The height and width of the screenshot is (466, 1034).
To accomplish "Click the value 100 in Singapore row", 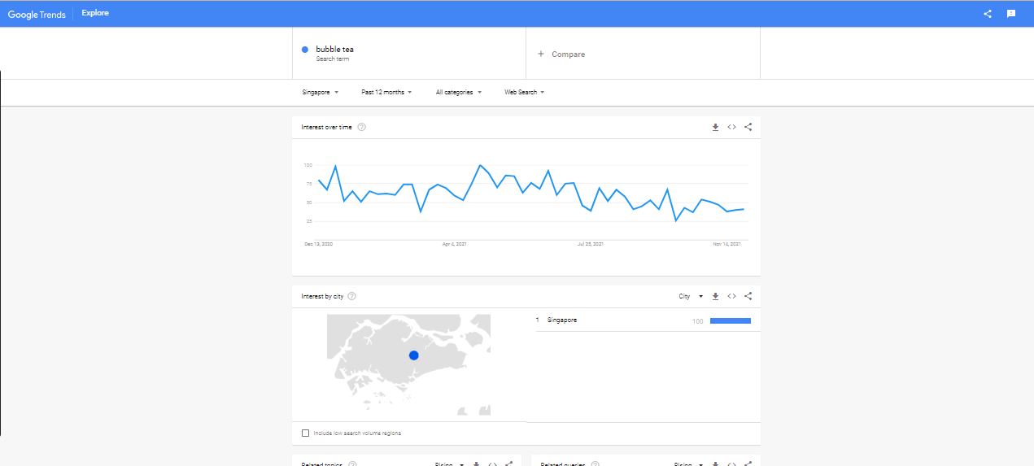I will [x=697, y=321].
